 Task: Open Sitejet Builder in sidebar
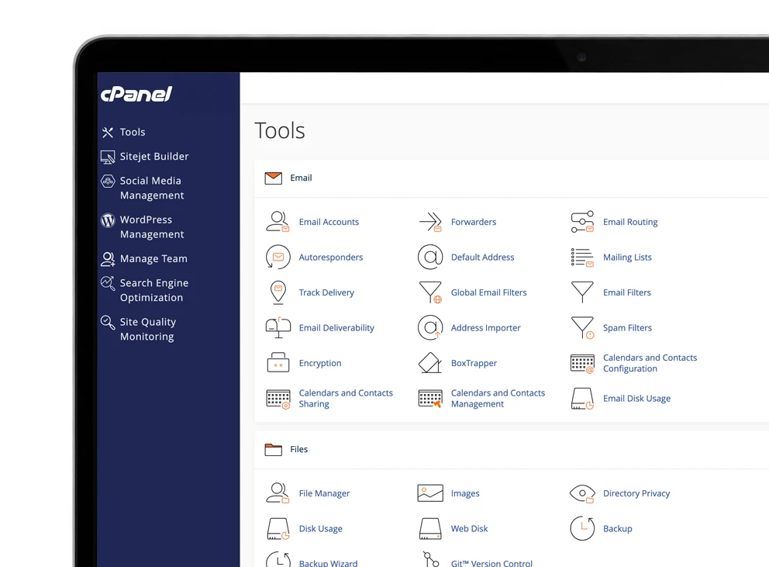click(145, 157)
